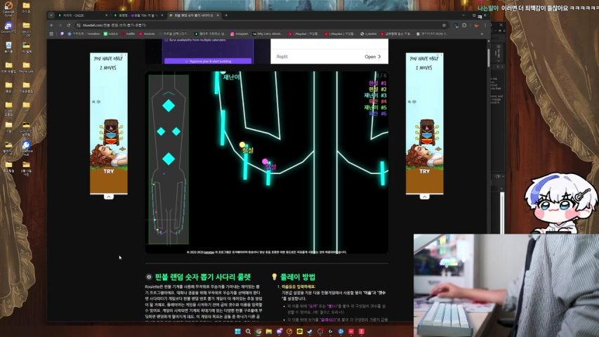Click the TRY button on right ad

[x=424, y=171]
